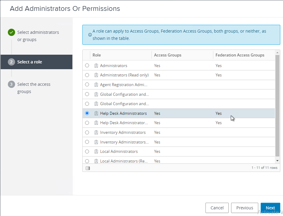Click the Administrators role icon

[96, 66]
